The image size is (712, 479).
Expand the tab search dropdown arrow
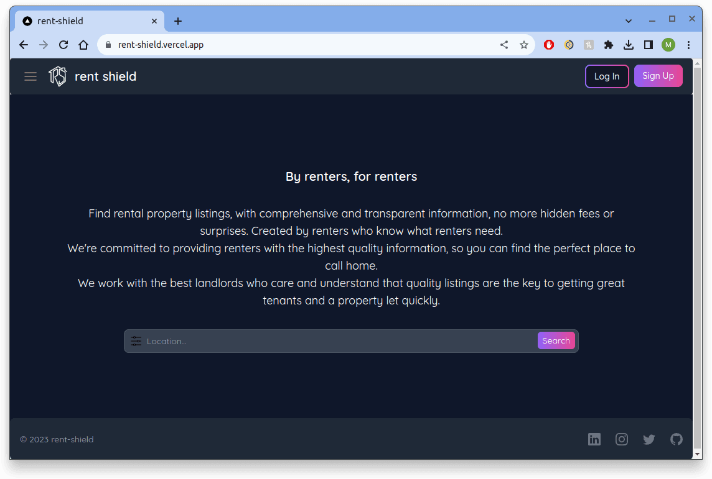point(629,21)
